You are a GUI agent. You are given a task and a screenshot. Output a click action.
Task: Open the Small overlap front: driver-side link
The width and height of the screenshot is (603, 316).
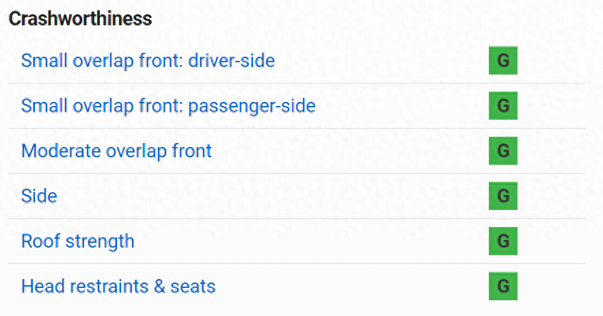[x=148, y=61]
